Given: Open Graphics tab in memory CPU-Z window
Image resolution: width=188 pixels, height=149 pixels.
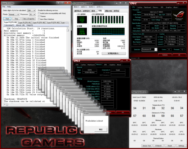Looking at the screenshot, I should 112,65.
